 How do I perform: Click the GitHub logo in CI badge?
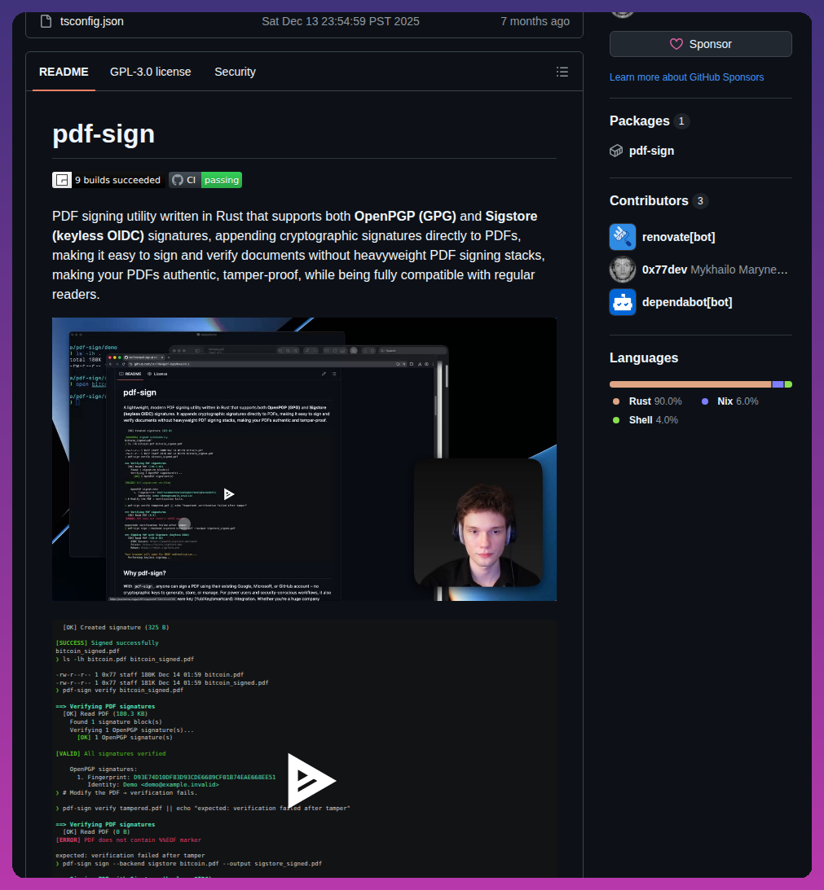click(x=178, y=180)
